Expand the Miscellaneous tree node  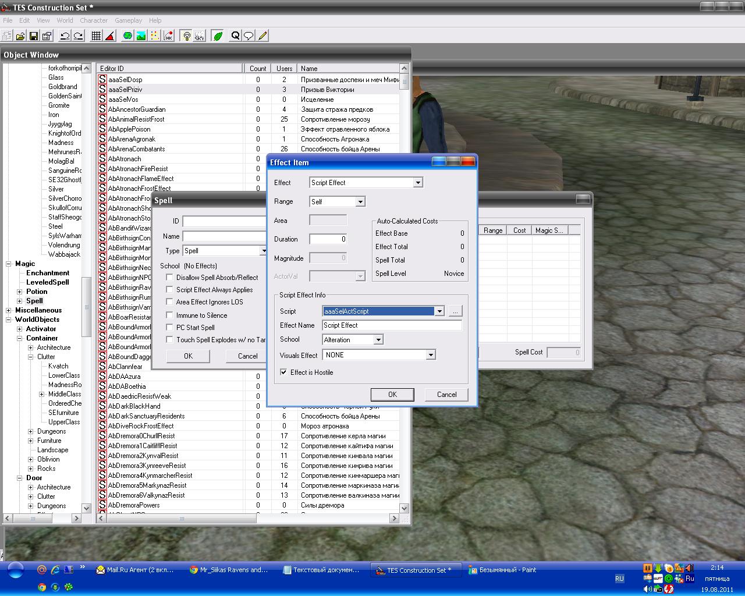[9, 310]
